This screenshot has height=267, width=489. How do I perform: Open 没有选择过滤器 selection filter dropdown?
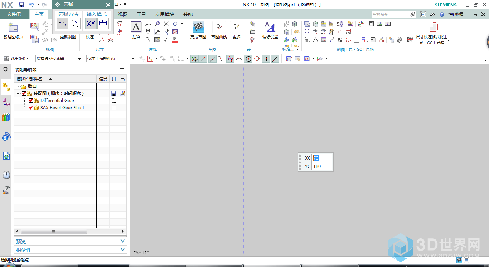point(59,59)
